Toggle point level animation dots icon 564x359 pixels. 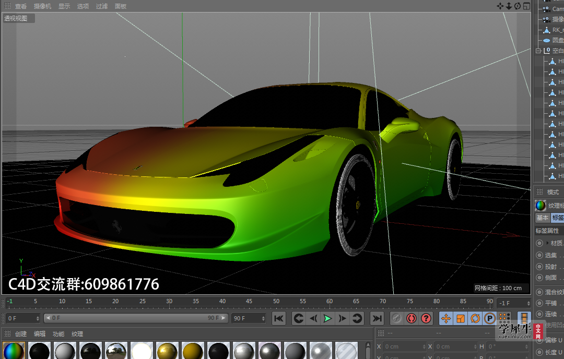[x=504, y=318]
